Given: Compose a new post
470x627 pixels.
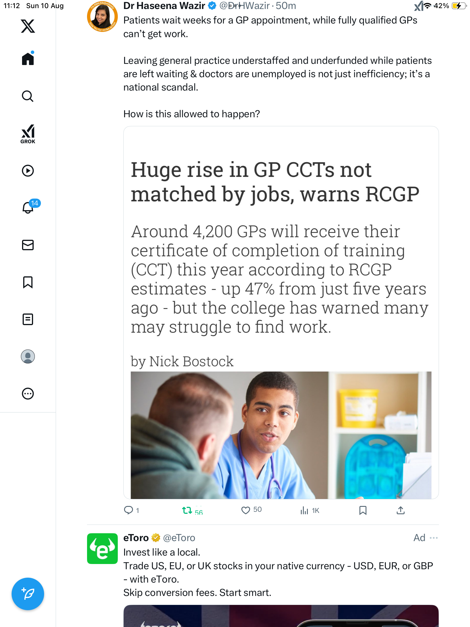Looking at the screenshot, I should point(28,594).
